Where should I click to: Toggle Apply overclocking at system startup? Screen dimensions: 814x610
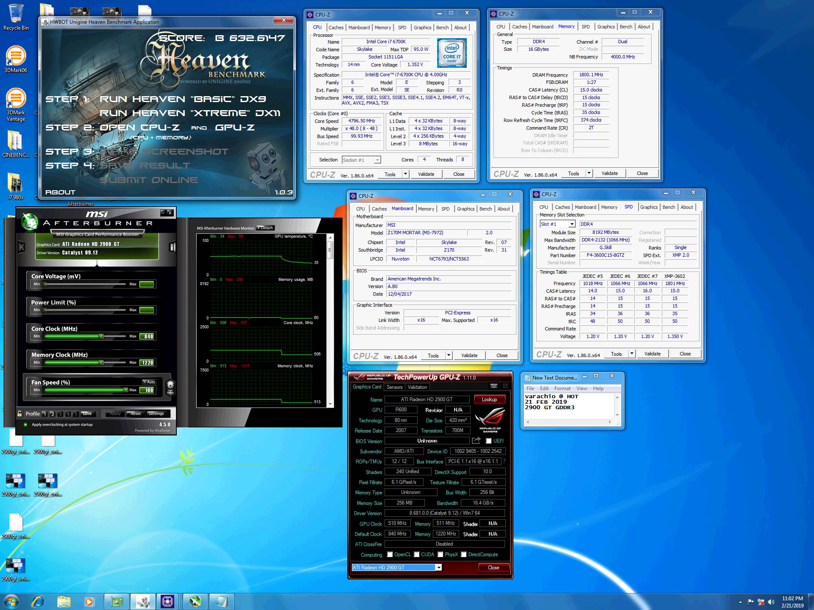(x=26, y=424)
